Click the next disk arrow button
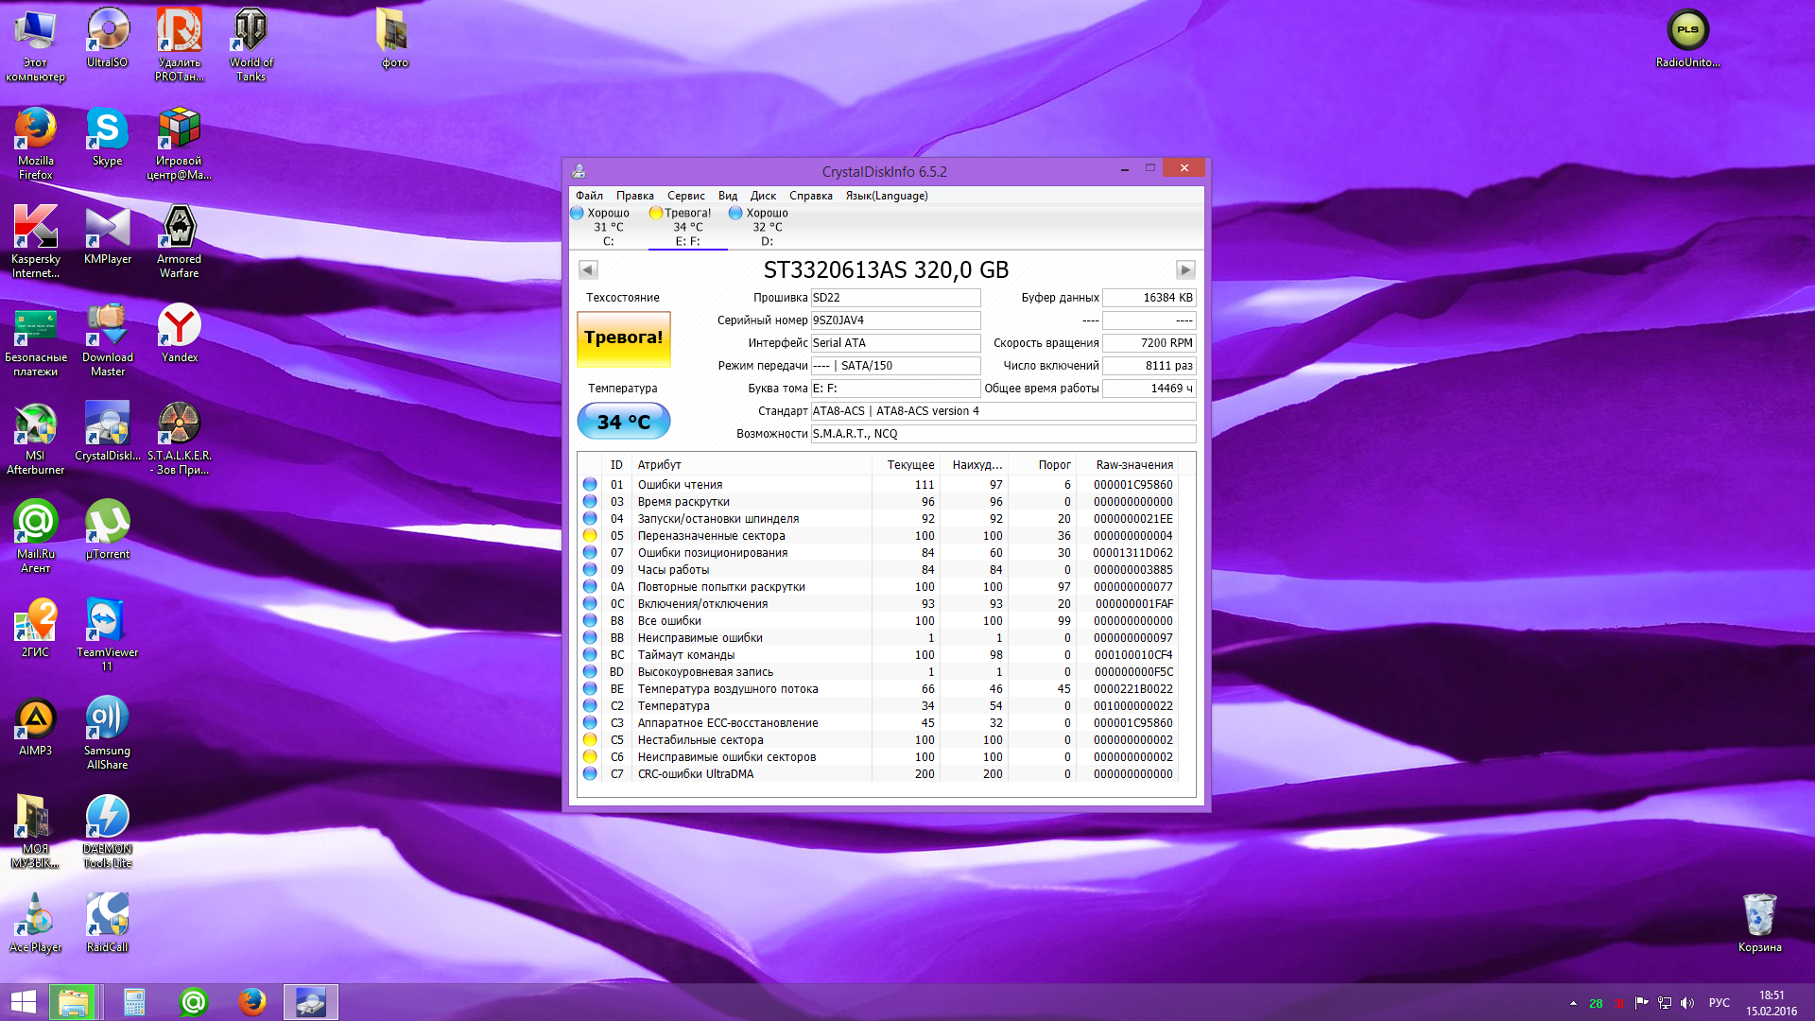The width and height of the screenshot is (1815, 1021). click(1185, 270)
